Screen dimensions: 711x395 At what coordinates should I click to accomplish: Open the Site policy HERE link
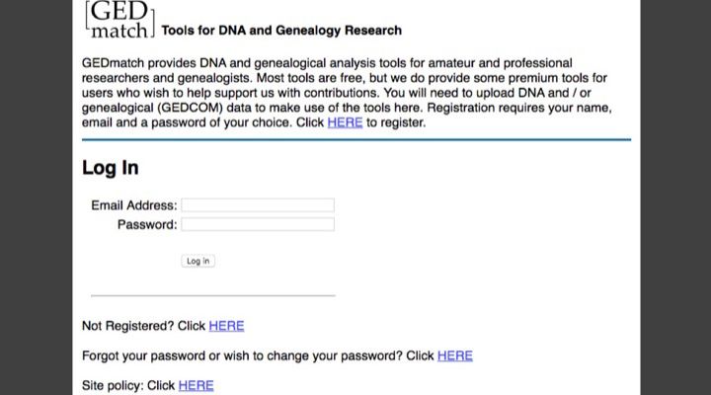point(196,385)
